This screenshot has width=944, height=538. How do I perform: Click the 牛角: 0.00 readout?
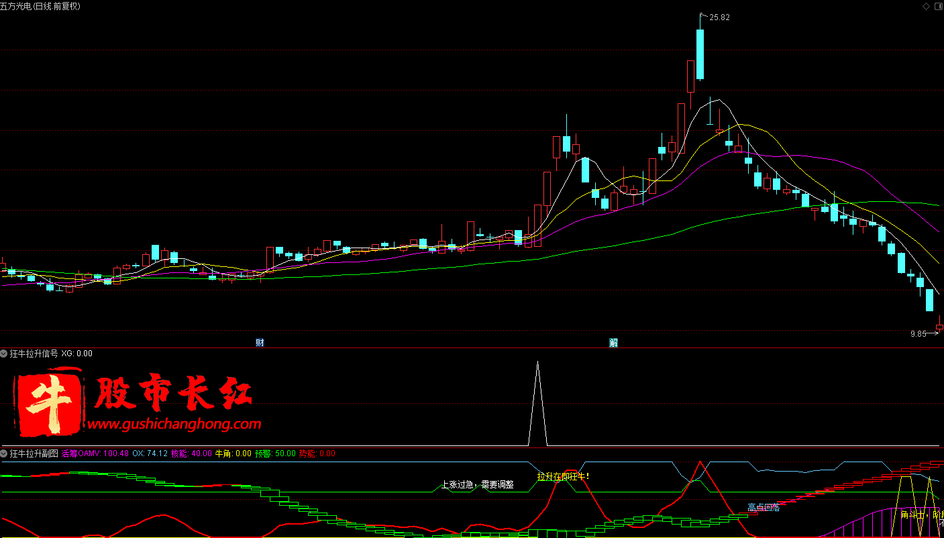(x=233, y=453)
